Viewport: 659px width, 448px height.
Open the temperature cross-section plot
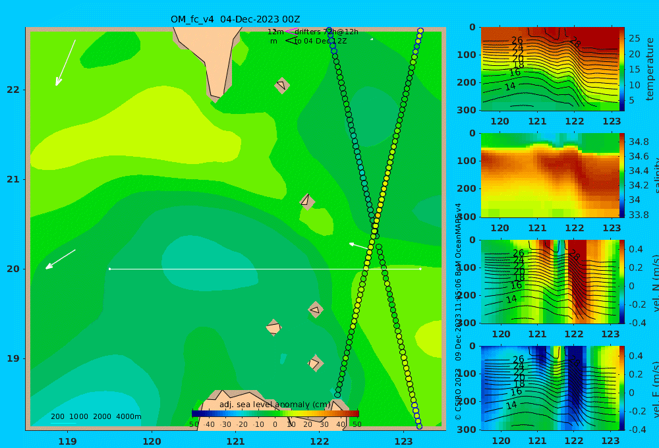[x=550, y=69]
